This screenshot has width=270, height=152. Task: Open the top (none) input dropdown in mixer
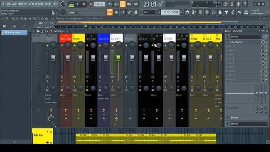coord(246,37)
